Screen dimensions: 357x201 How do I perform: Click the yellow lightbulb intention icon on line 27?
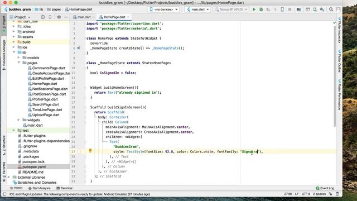(x=90, y=150)
